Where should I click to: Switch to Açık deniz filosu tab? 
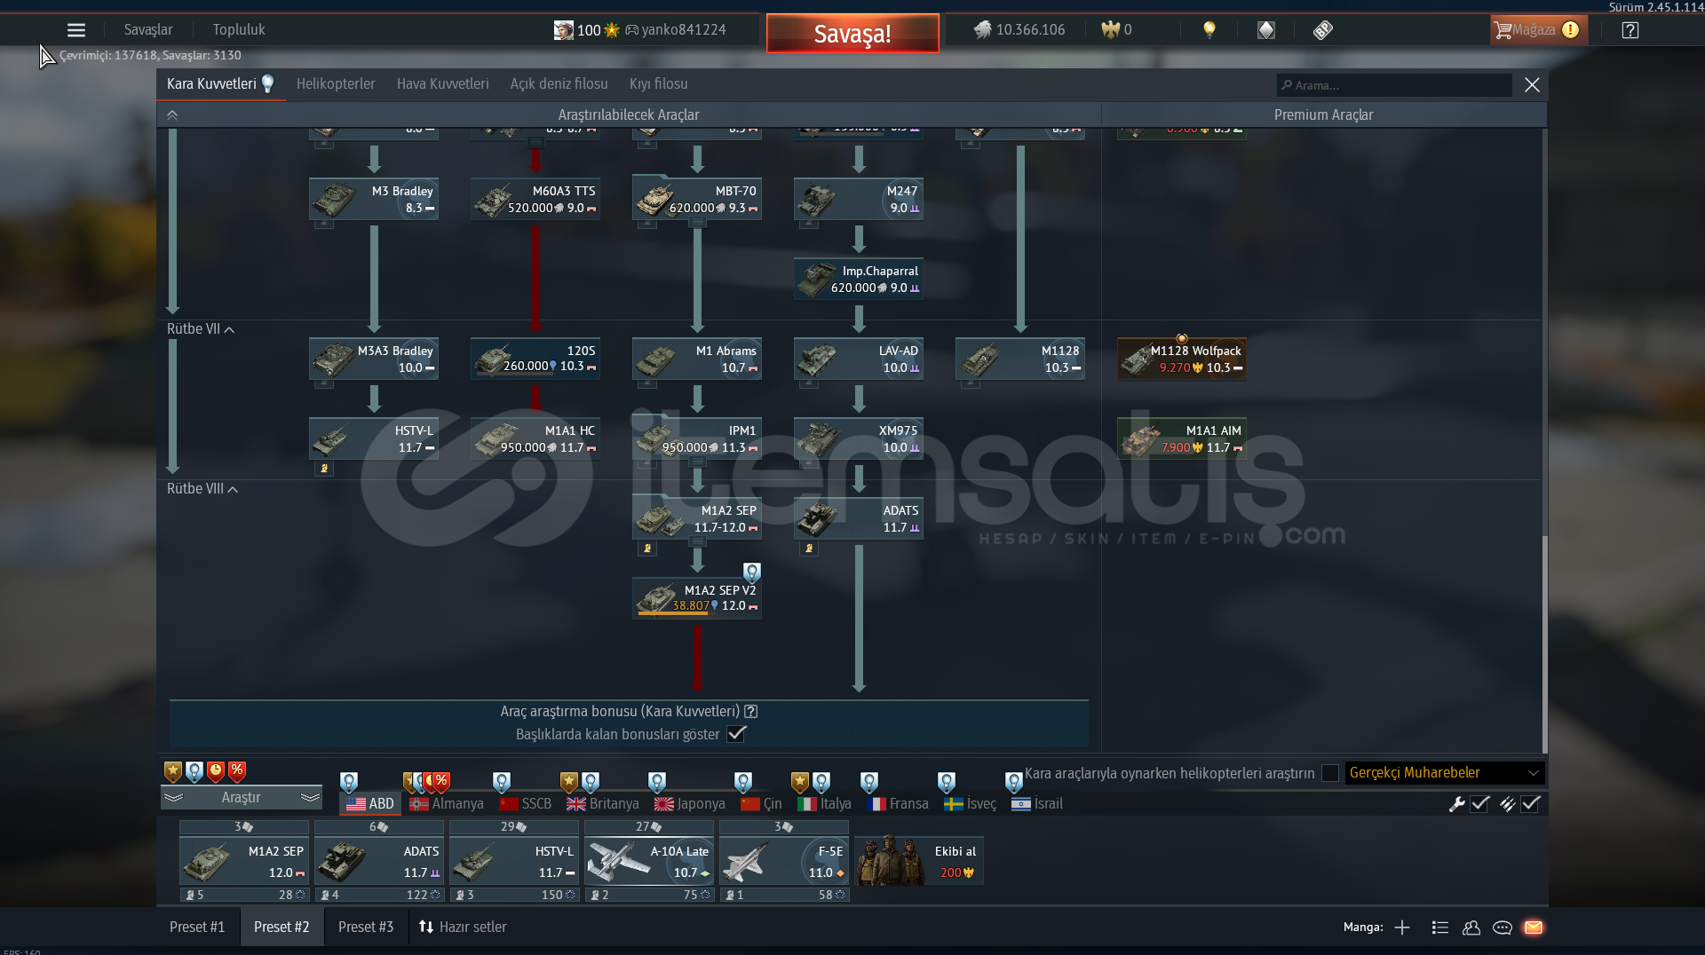pos(559,84)
